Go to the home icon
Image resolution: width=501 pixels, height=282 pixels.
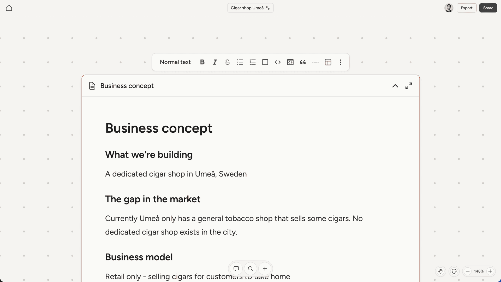(9, 8)
